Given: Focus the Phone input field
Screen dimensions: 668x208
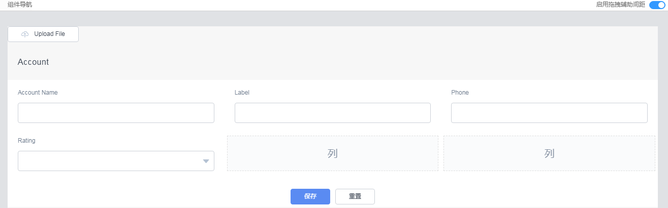Looking at the screenshot, I should 549,113.
